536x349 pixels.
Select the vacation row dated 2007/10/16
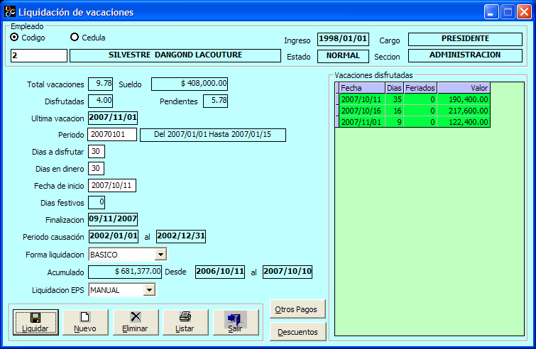(x=412, y=111)
